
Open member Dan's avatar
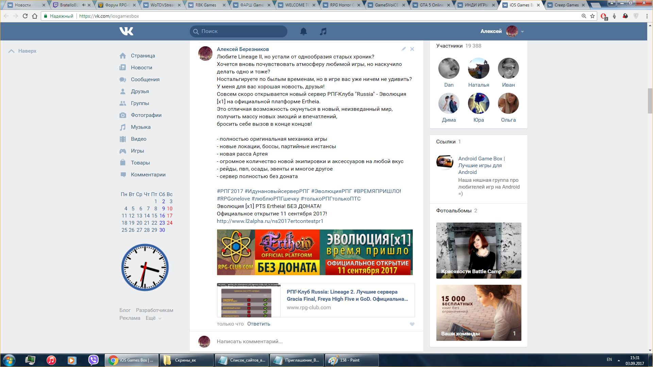coord(449,68)
